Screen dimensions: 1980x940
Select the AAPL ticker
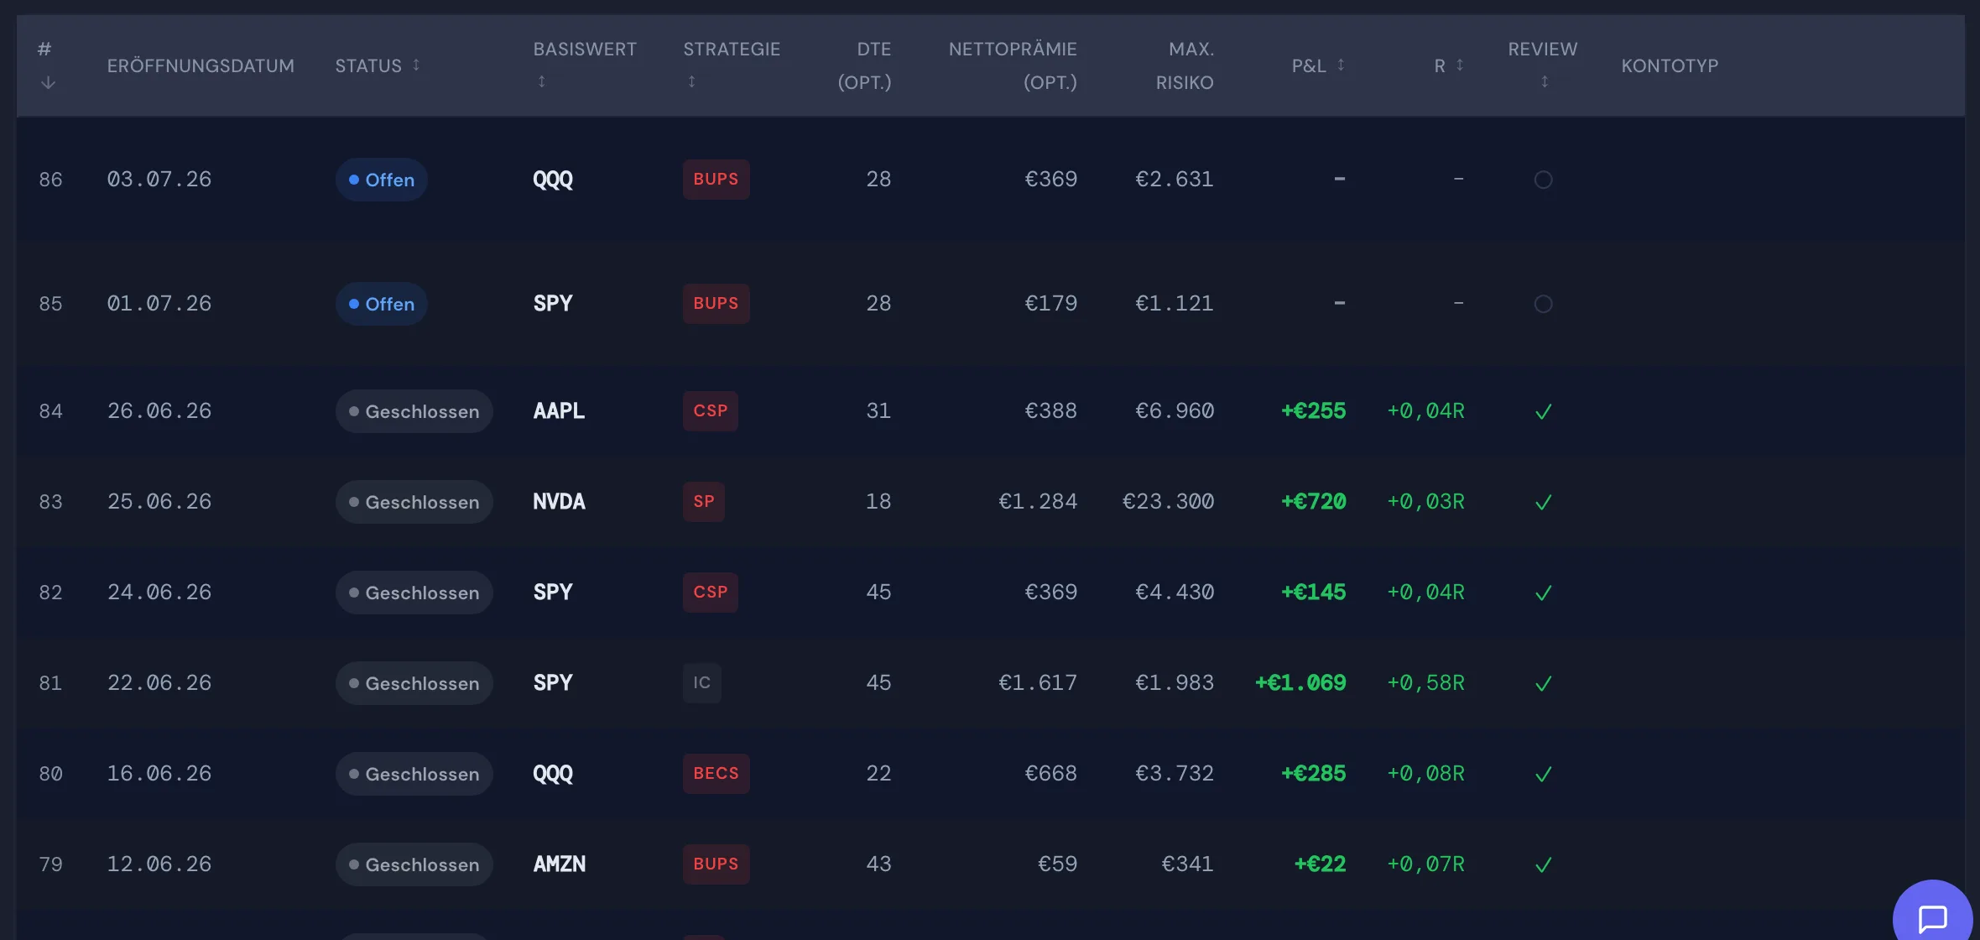(559, 411)
